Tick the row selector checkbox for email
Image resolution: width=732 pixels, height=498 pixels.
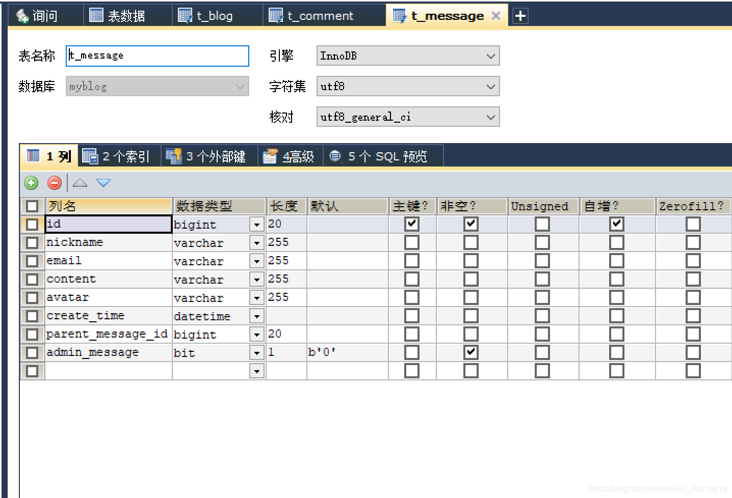(32, 261)
